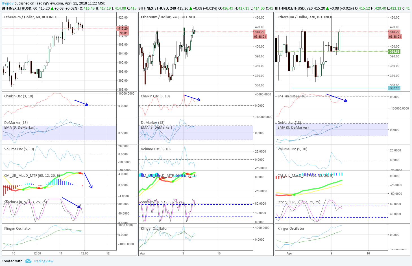Click the 415.20 price label on 720 chart
This screenshot has width=412, height=266.
point(394,32)
